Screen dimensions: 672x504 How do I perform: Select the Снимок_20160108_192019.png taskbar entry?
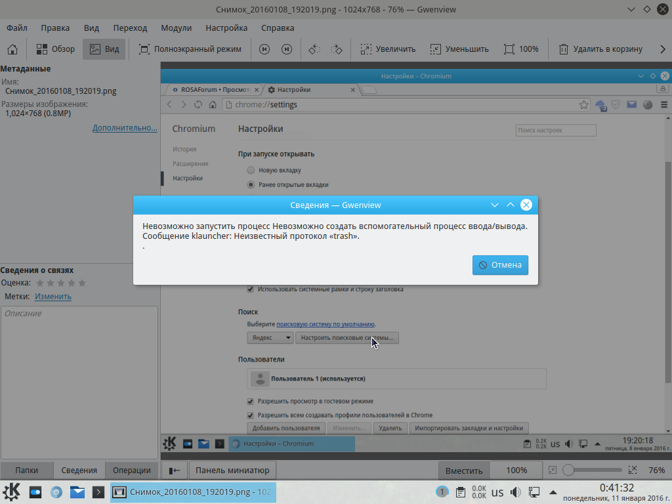(x=194, y=492)
